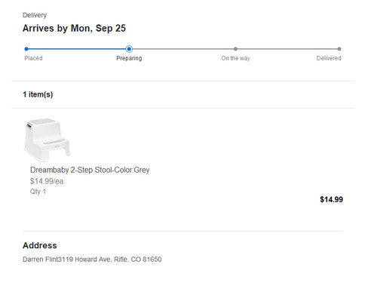Image resolution: width=377 pixels, height=295 pixels.
Task: Click the Preparing status label
Action: [129, 58]
